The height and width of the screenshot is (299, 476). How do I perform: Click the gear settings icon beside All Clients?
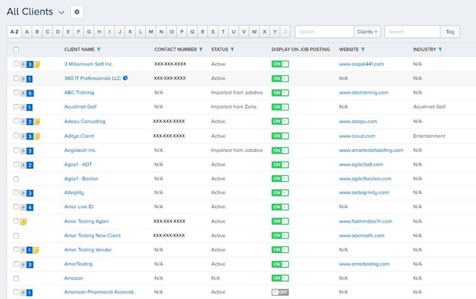pos(77,12)
